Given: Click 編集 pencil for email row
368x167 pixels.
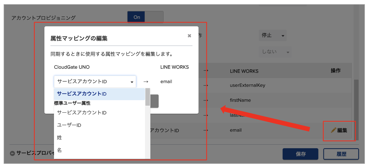Looking at the screenshot, I should pyautogui.click(x=339, y=130).
